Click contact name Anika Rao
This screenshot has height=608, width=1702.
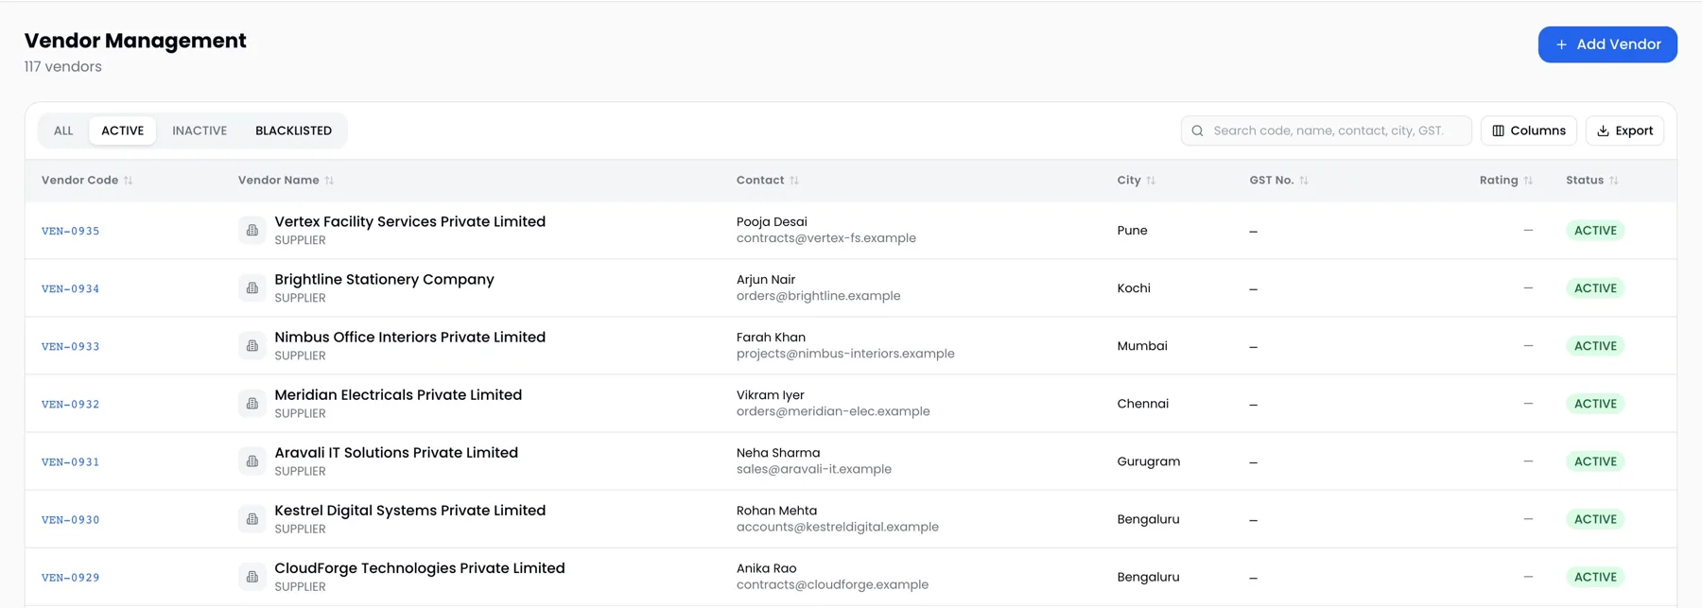pyautogui.click(x=766, y=568)
